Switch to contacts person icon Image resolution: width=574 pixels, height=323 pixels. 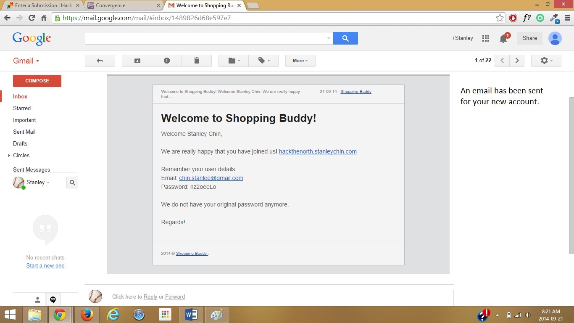pyautogui.click(x=37, y=300)
